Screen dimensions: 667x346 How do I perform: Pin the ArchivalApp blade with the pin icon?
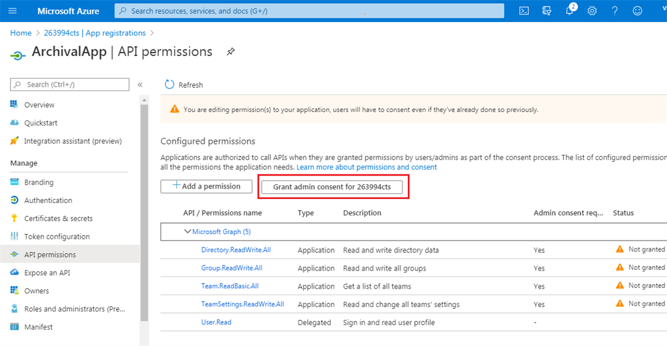click(231, 51)
